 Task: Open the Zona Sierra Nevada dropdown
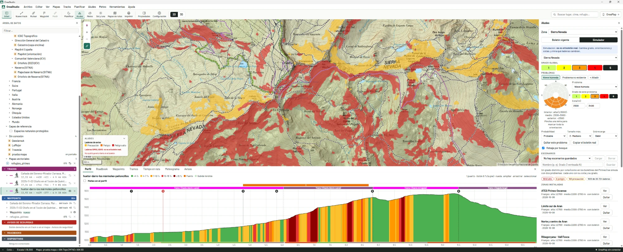pos(583,32)
